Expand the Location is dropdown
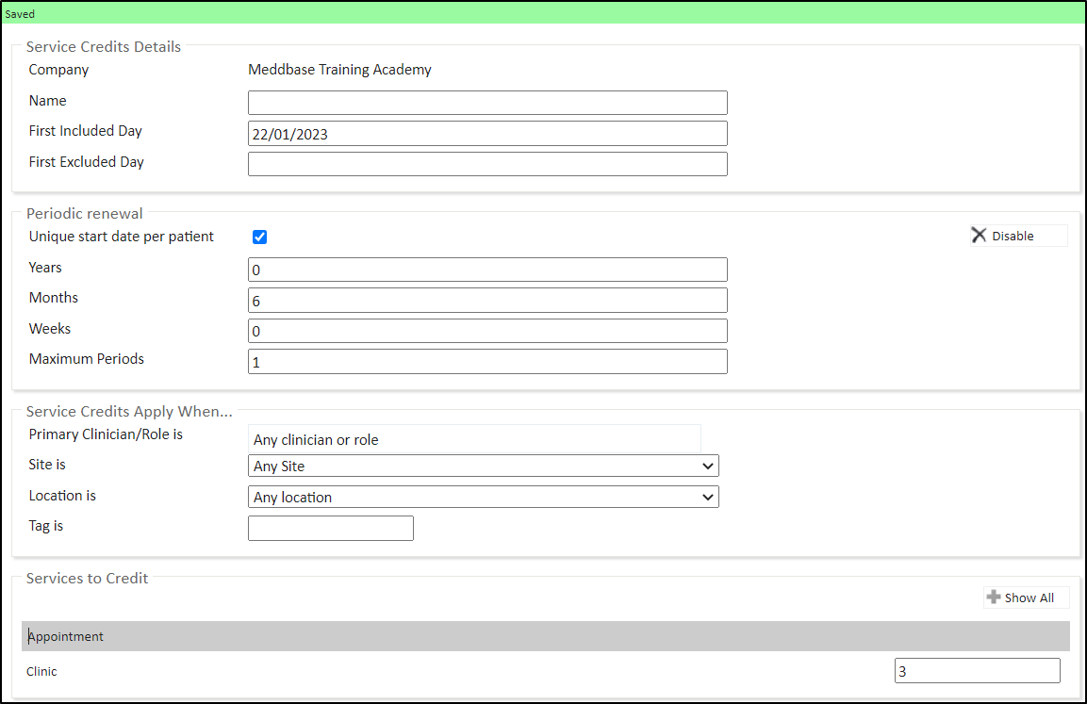The image size is (1087, 704). [x=483, y=497]
